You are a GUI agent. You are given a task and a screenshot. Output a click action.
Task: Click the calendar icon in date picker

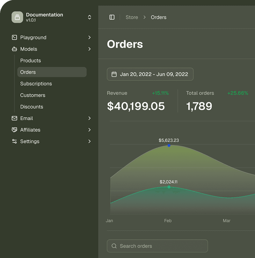click(114, 74)
